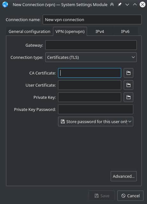
Task: Open the IPv6 tab
Action: [125, 31]
